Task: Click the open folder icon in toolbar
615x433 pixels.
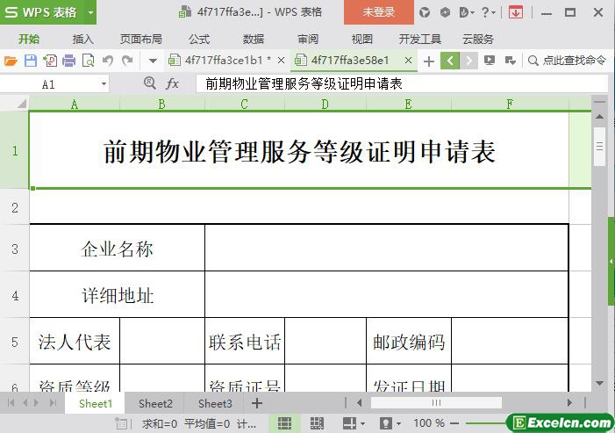Action: (11, 61)
